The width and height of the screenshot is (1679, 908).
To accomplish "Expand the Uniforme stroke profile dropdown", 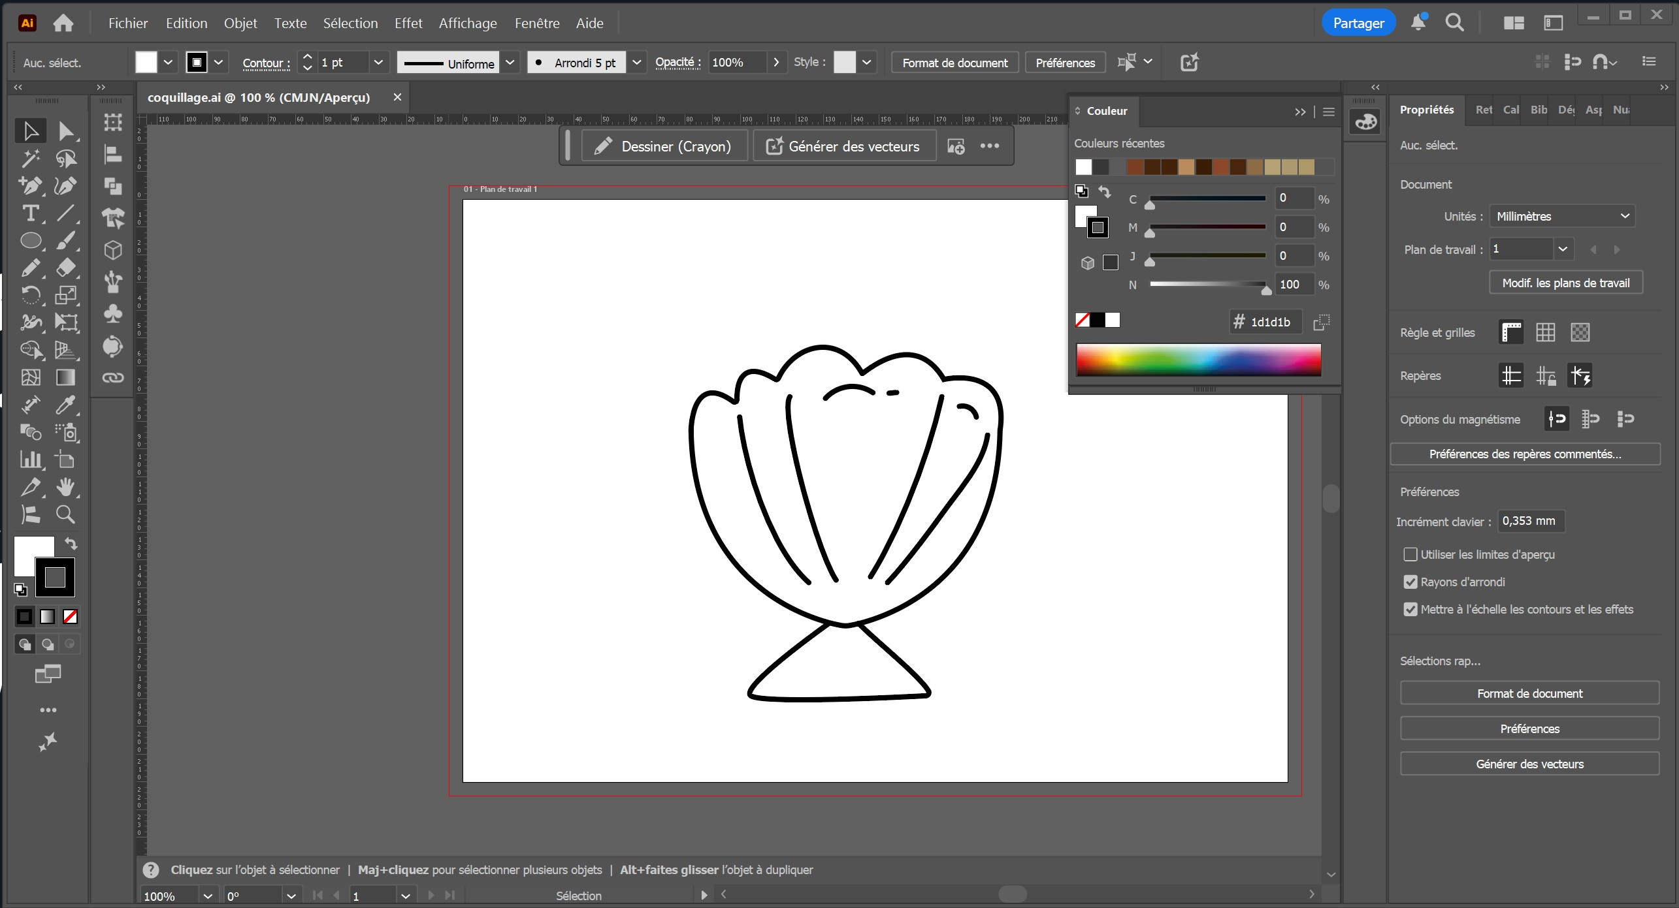I will click(x=510, y=63).
